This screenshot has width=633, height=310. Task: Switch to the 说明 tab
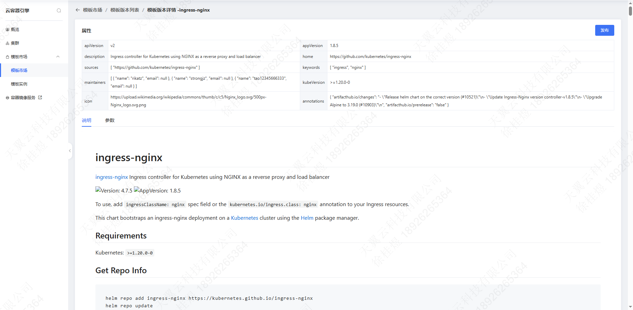(87, 120)
